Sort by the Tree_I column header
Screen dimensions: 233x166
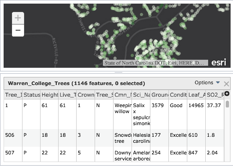13,95
